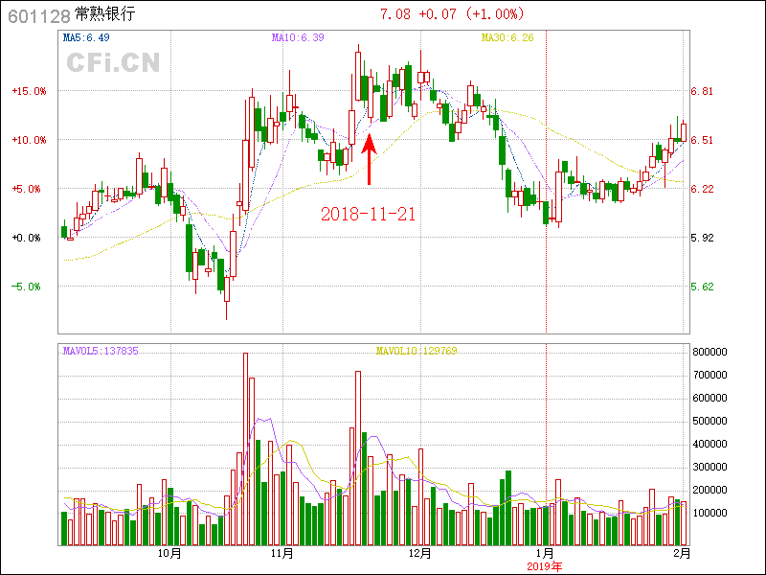
Task: Click the 6.81 price axis label
Action: [703, 92]
